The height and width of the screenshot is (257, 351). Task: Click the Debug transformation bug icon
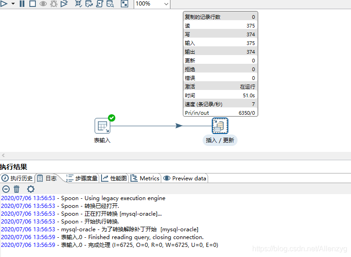[54, 4]
